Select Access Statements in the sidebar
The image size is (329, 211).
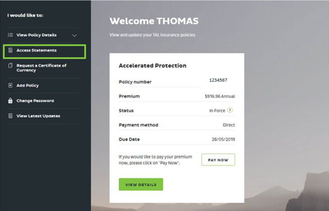point(36,50)
